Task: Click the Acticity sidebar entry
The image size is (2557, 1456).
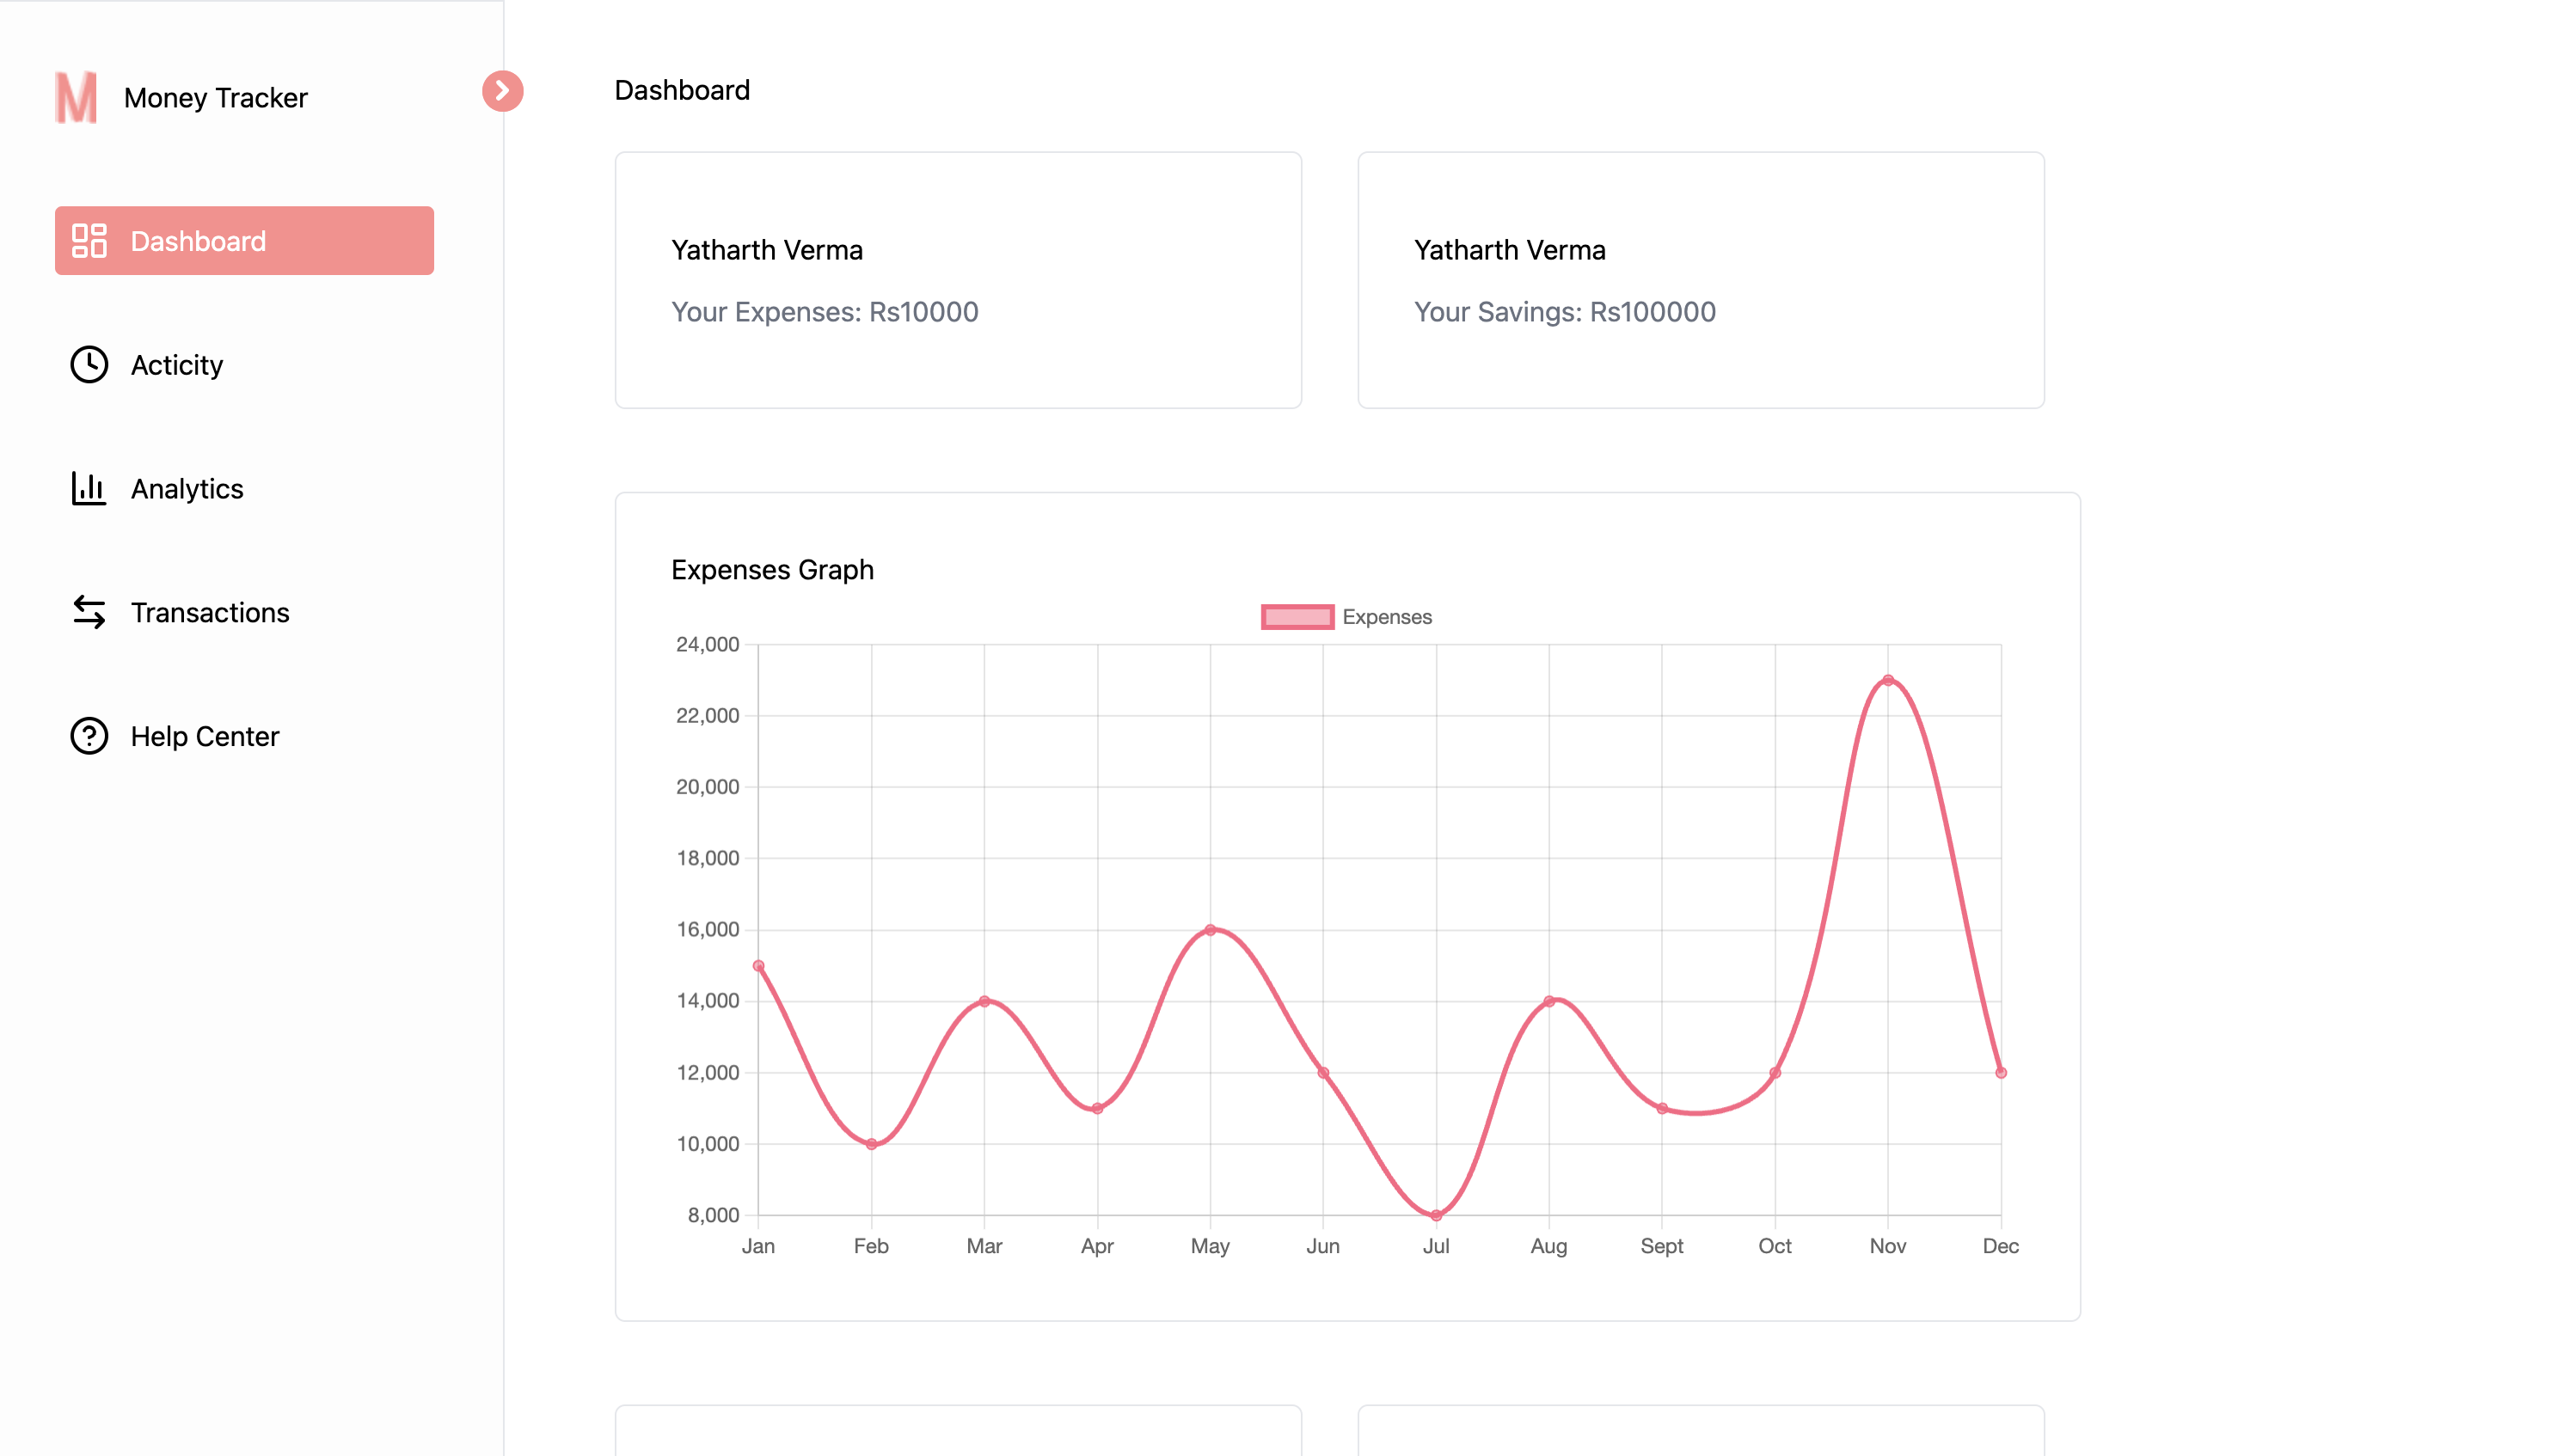Action: [176, 364]
